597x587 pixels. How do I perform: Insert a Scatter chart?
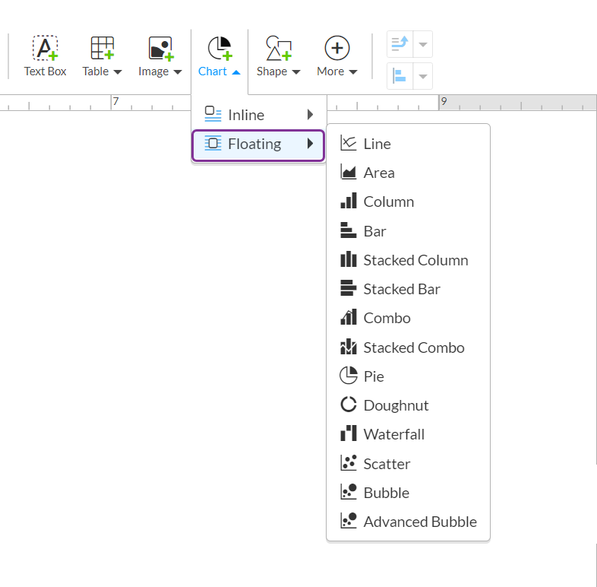tap(386, 464)
